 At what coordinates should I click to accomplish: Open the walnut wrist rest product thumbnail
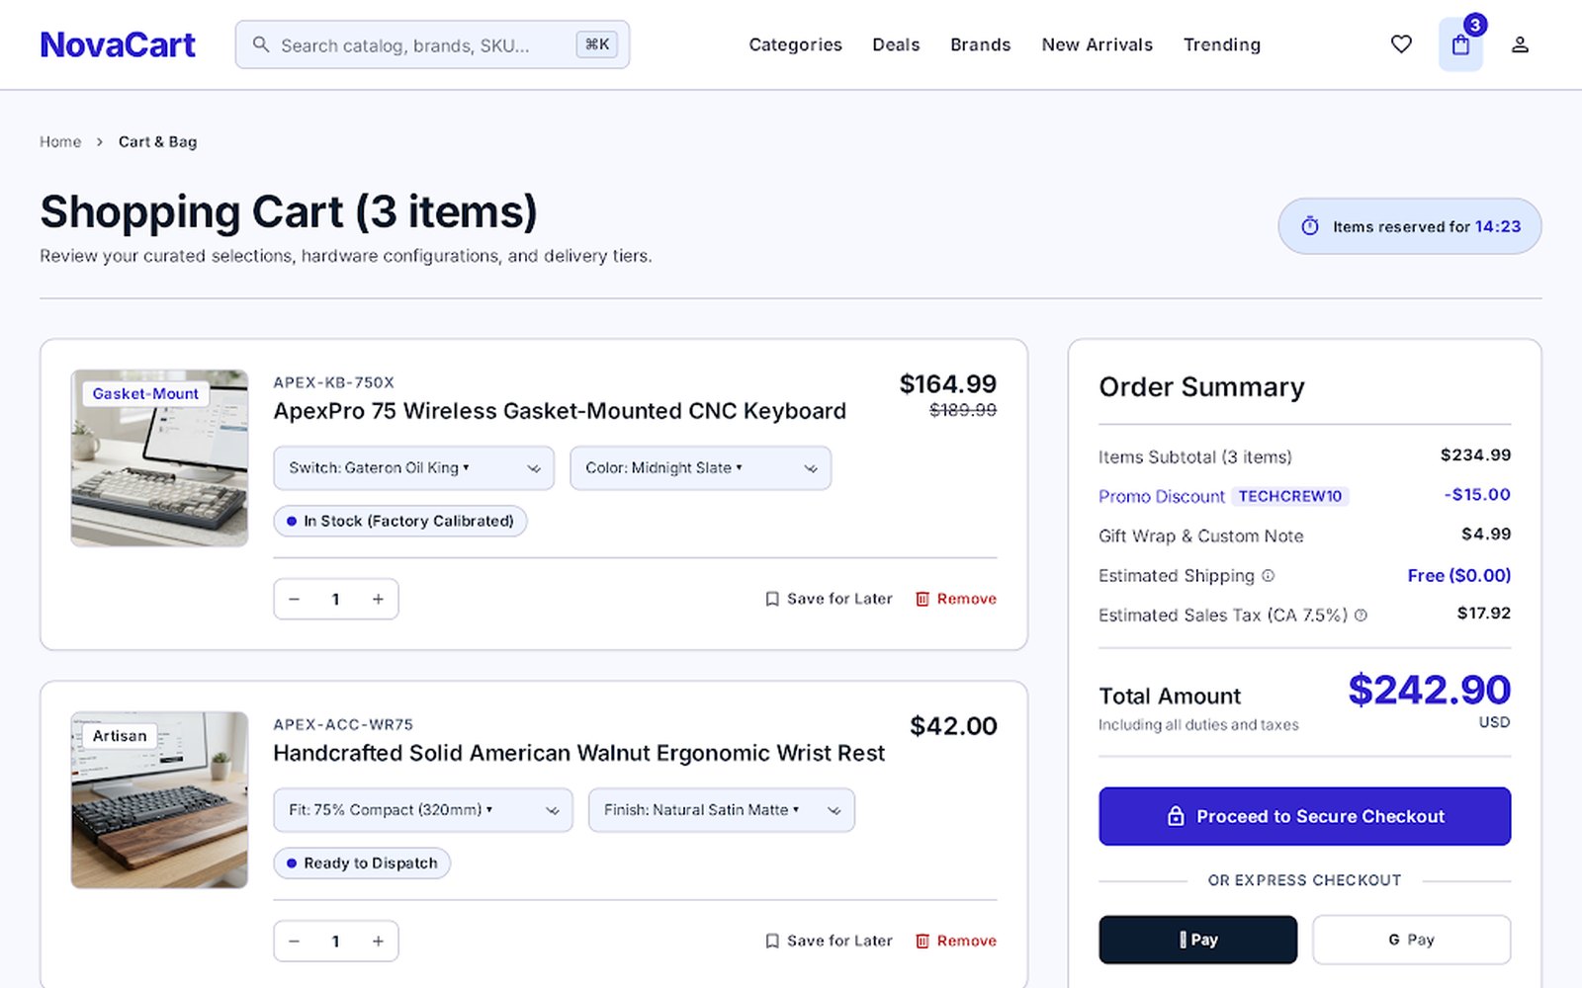pyautogui.click(x=159, y=800)
